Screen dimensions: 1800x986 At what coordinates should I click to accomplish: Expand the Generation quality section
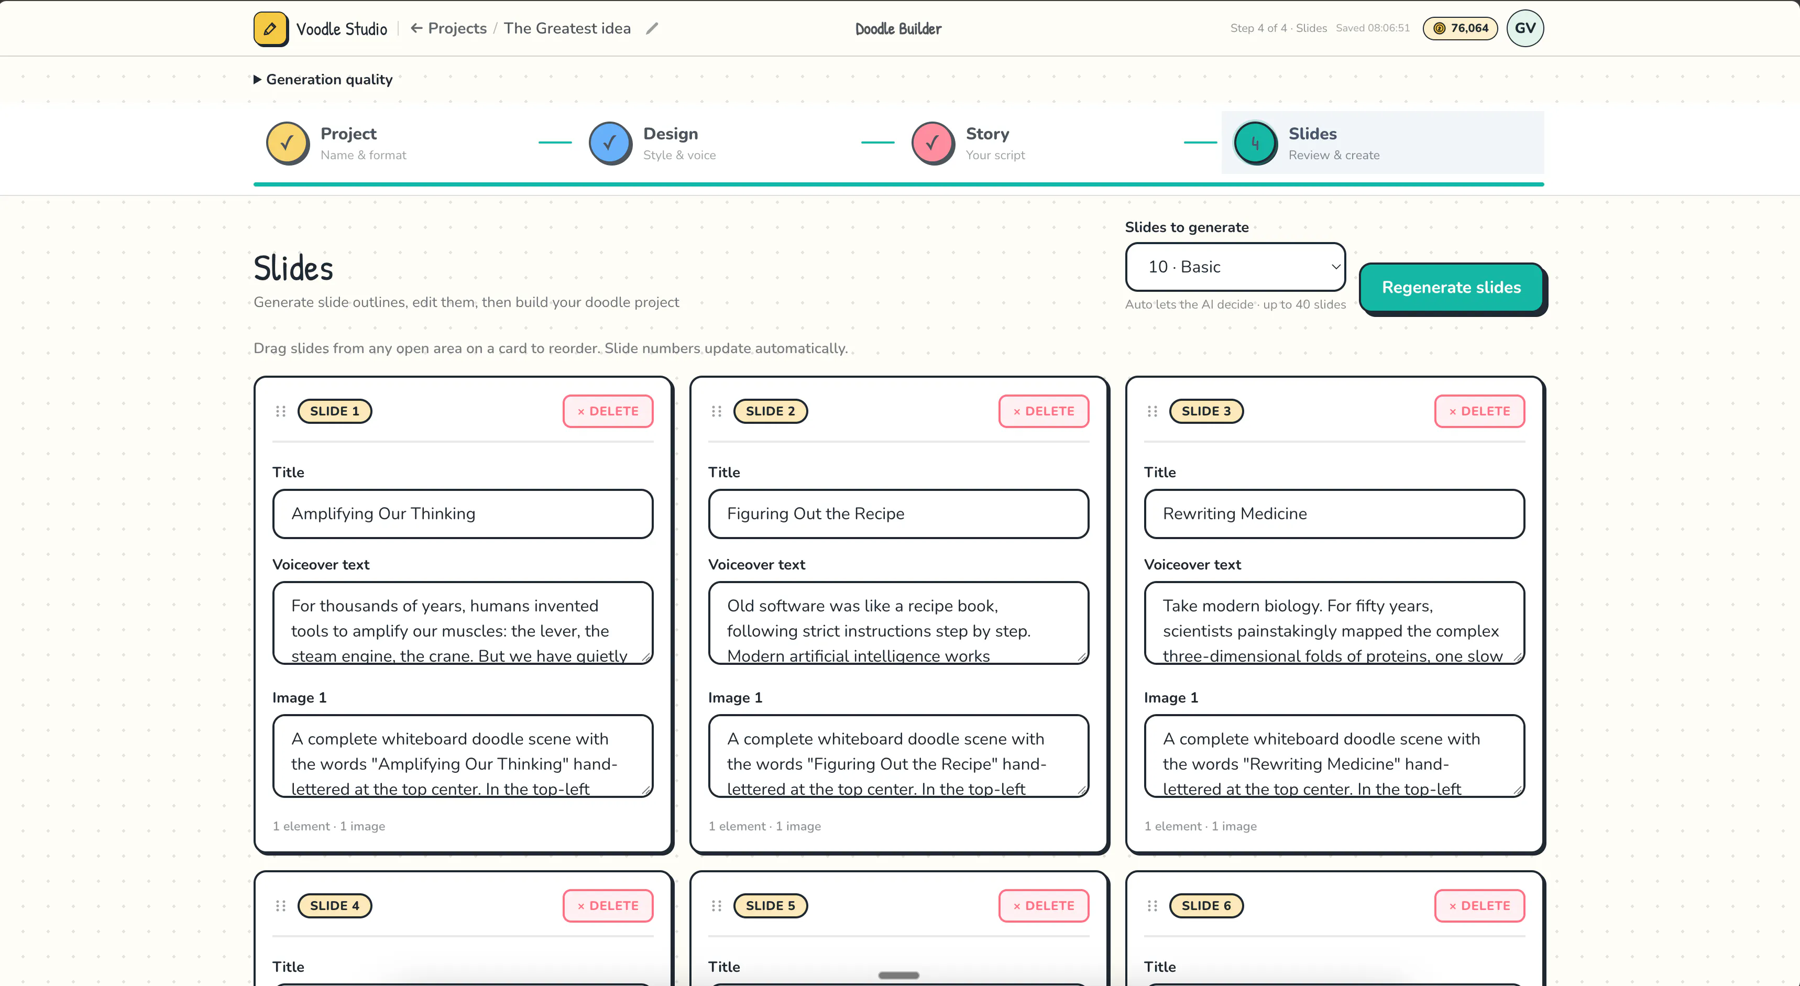[x=323, y=80]
